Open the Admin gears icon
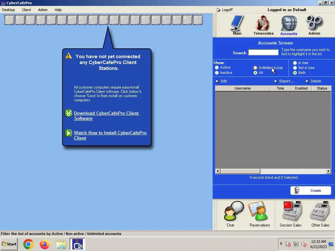This screenshot has width=335, height=251. [x=314, y=25]
